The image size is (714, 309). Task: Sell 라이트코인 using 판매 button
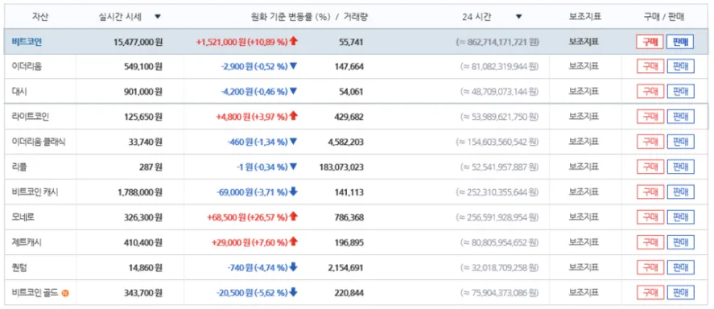pyautogui.click(x=680, y=117)
